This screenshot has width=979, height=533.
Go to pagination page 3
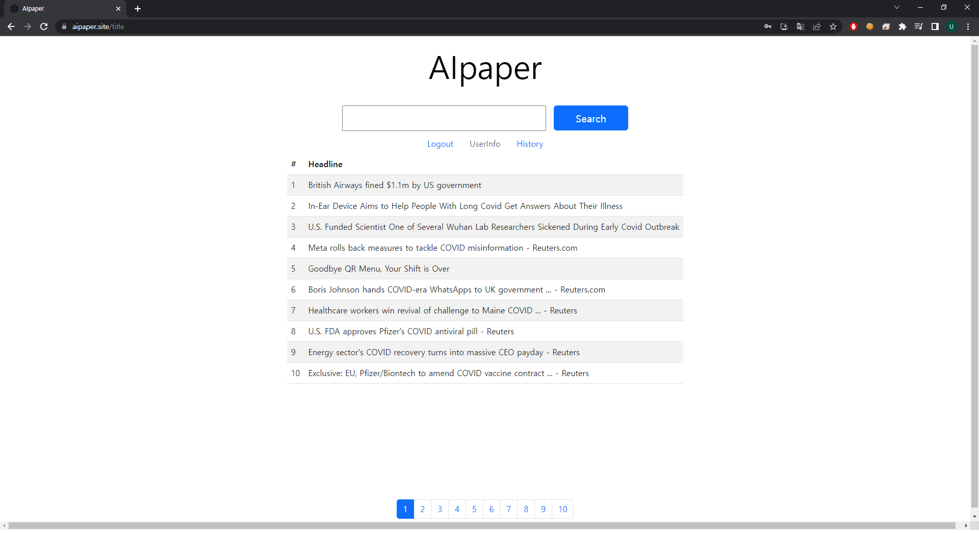(440, 509)
